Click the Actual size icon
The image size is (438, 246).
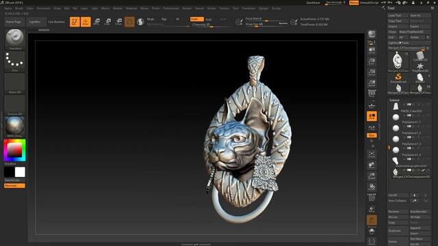[372, 72]
